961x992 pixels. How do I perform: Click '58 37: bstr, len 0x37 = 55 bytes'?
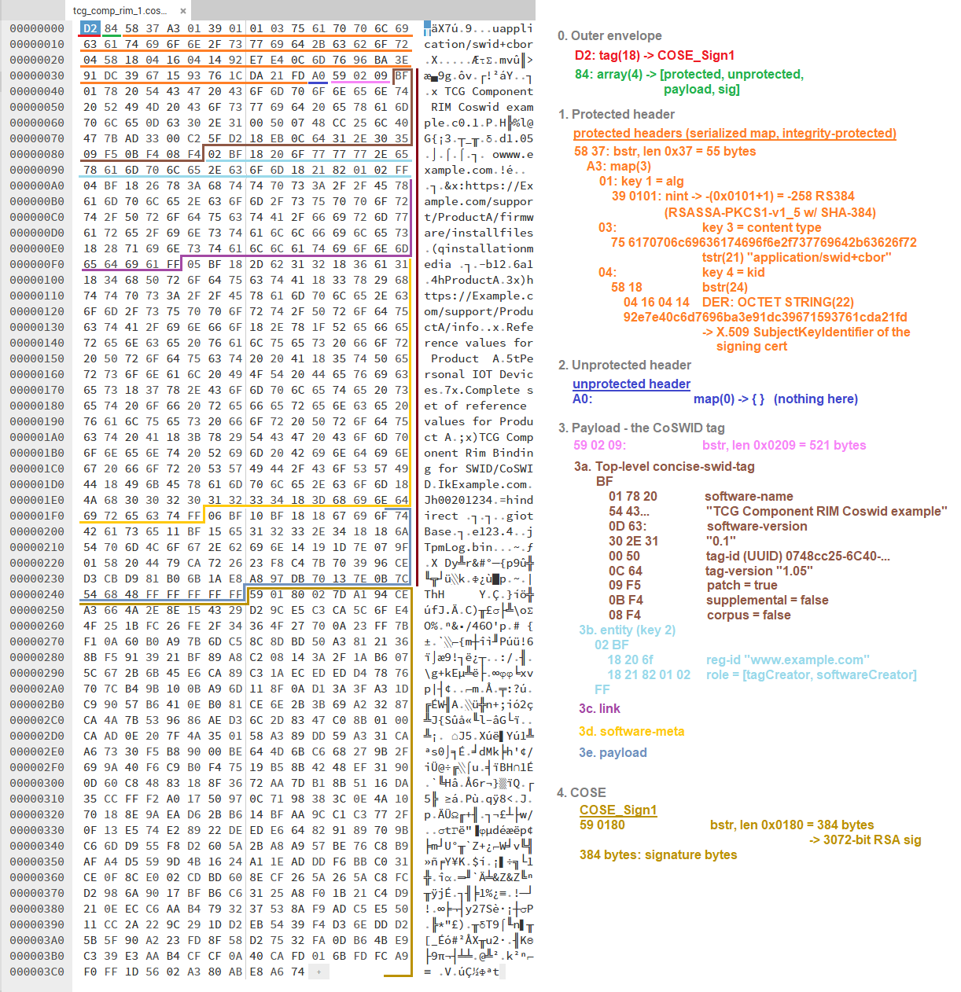click(665, 151)
